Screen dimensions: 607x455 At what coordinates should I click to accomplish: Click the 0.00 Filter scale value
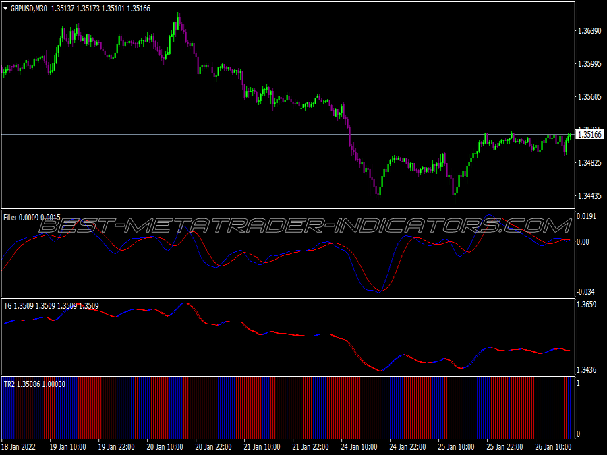583,242
